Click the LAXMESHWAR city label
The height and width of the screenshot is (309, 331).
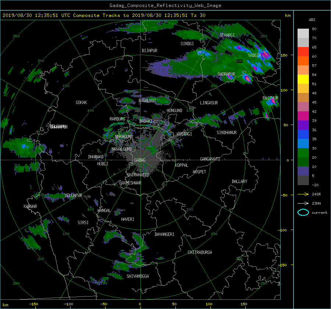(x=130, y=183)
